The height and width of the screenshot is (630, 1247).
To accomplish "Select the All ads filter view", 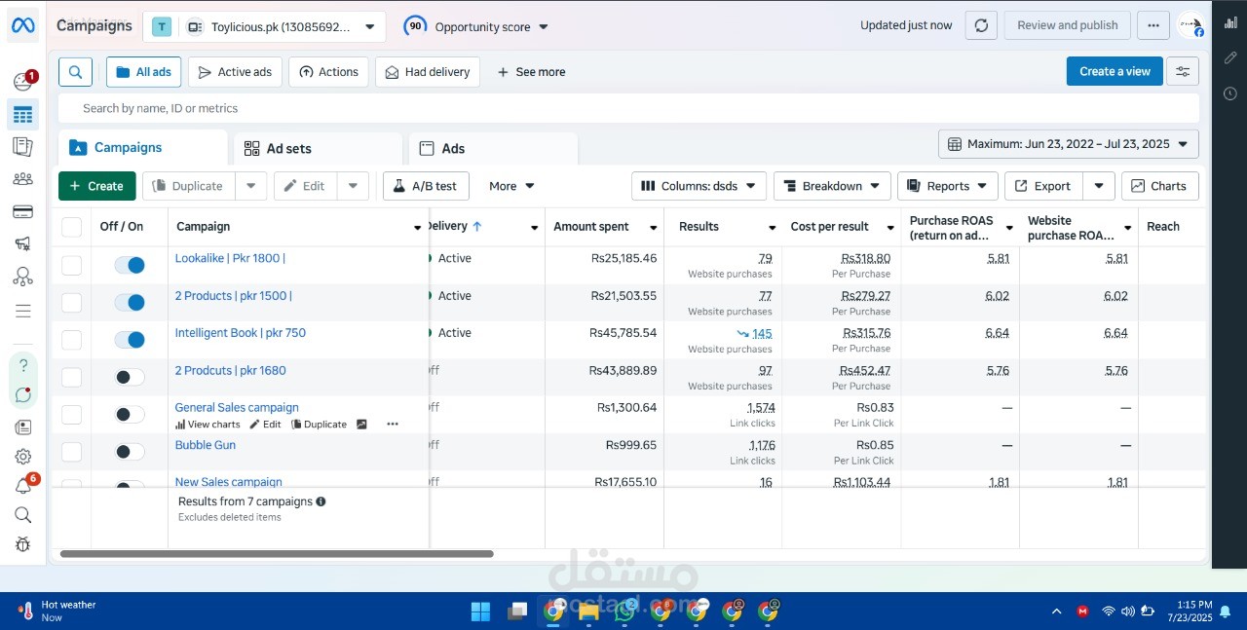I will (x=144, y=72).
